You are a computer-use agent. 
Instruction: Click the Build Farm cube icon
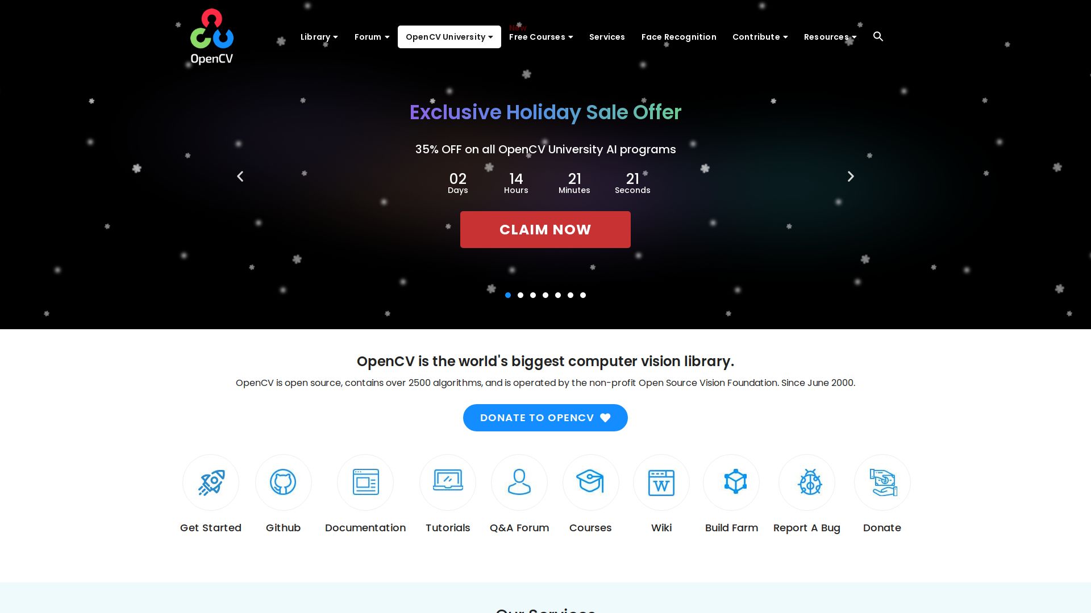coord(731,482)
